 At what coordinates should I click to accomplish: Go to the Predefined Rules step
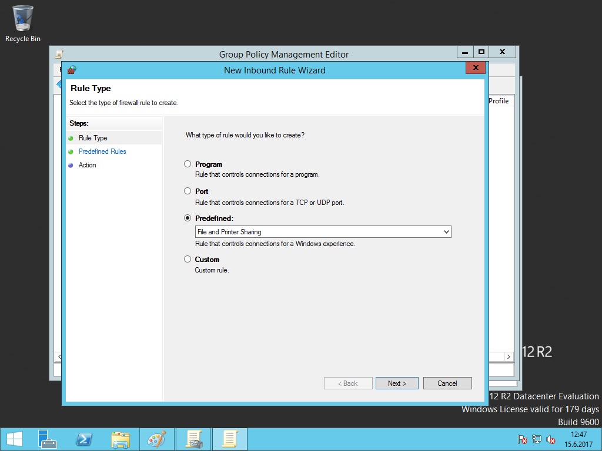click(x=102, y=152)
